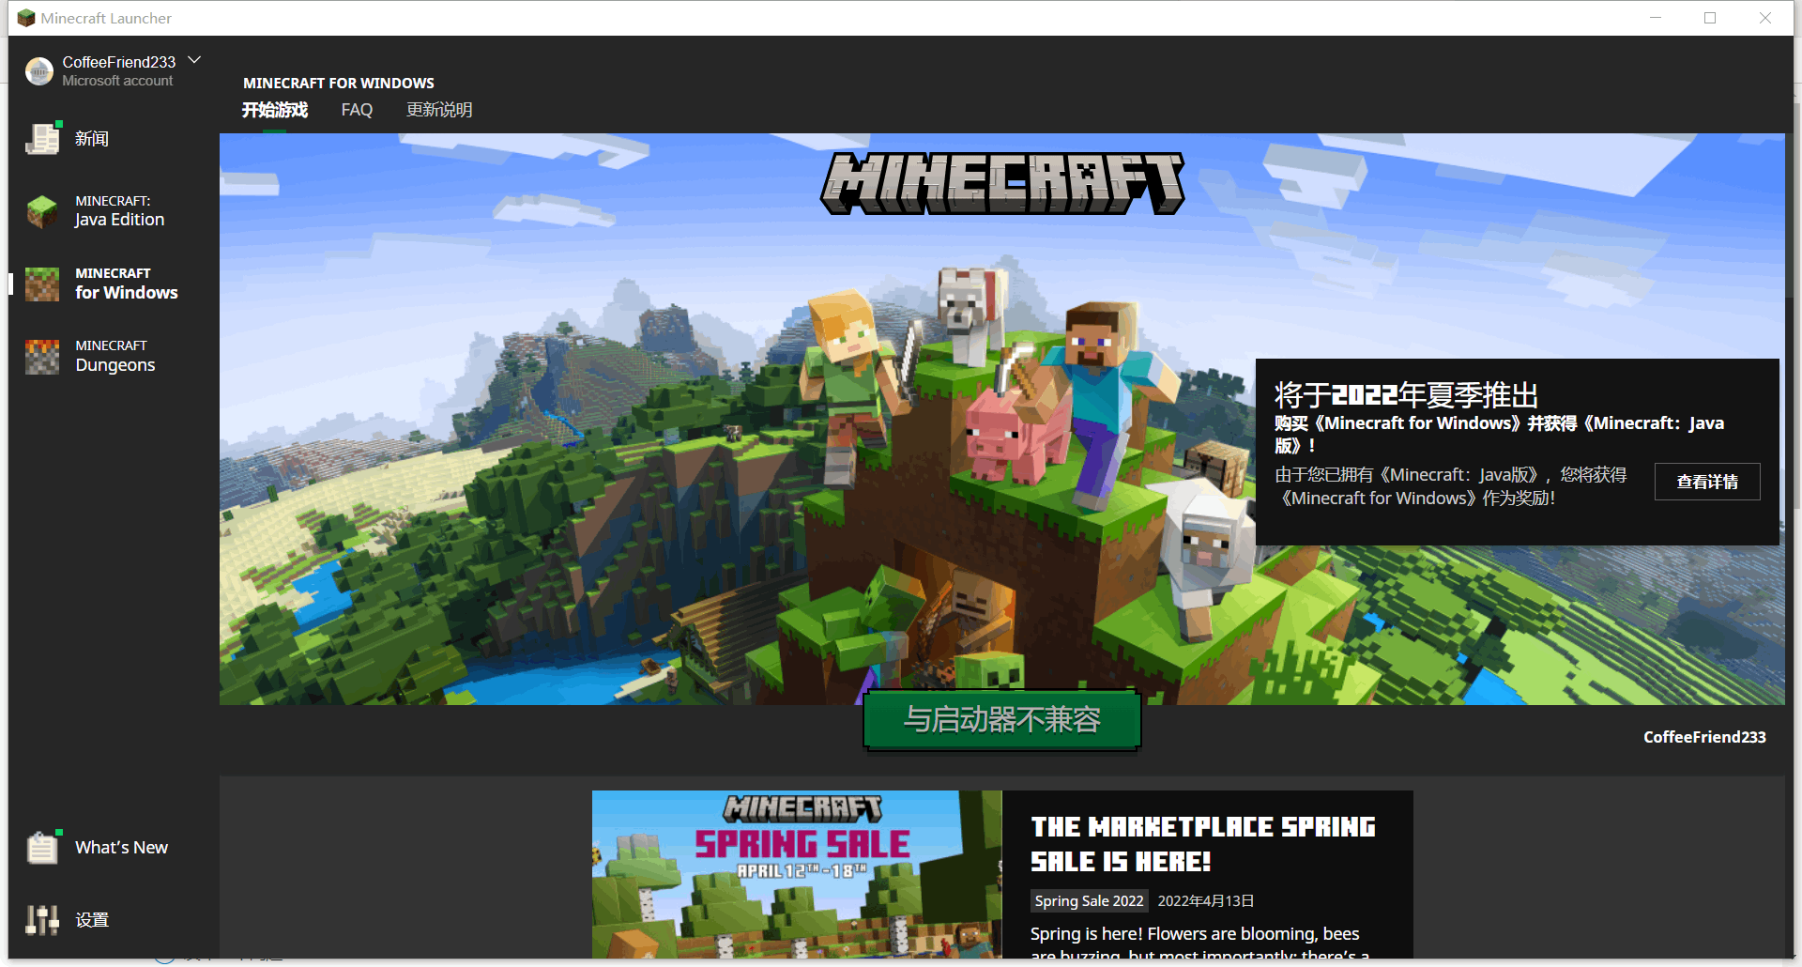
Task: Select the Minecraft for Windows dirt block icon
Action: (42, 284)
